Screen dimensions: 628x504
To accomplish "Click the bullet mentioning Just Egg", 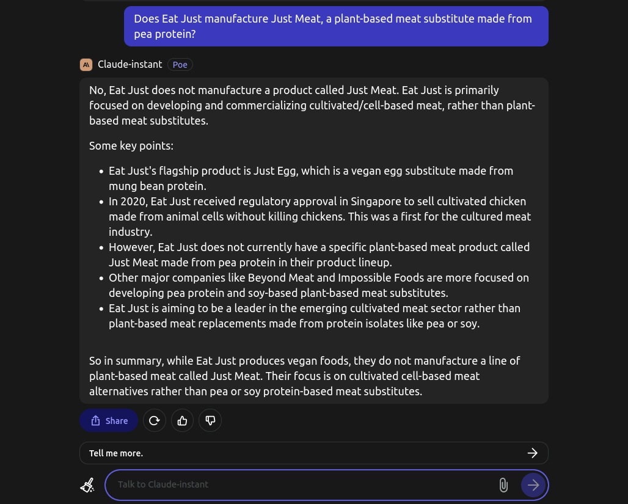I will tap(311, 178).
